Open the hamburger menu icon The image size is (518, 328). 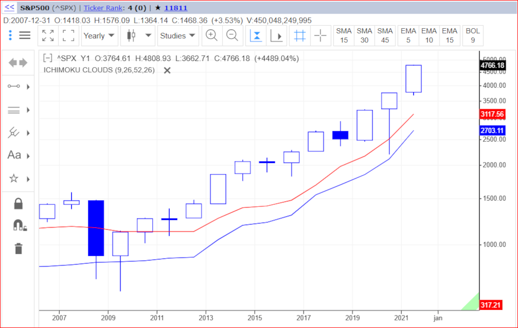coord(25,36)
